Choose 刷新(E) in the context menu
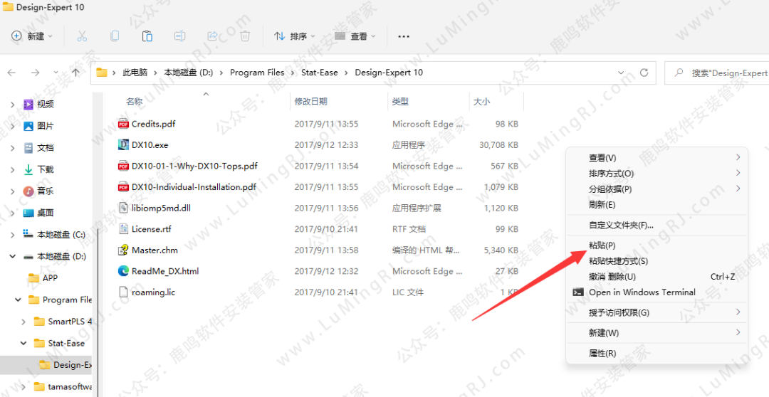This screenshot has width=769, height=397. point(602,205)
